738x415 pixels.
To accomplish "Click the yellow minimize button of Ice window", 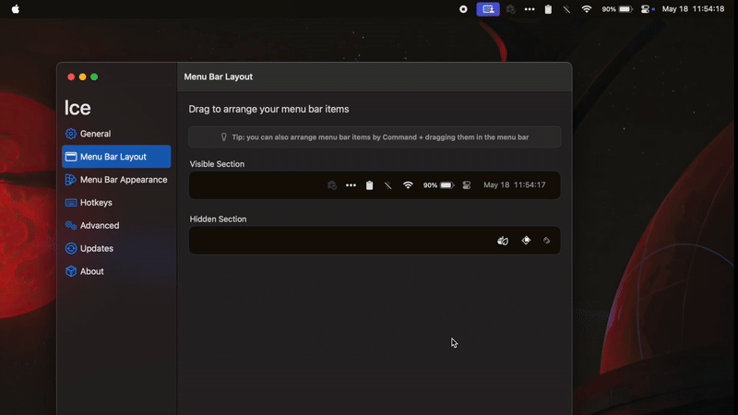I will [x=82, y=77].
